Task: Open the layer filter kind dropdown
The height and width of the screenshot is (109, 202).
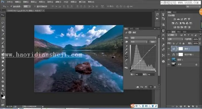Action: click(x=172, y=35)
